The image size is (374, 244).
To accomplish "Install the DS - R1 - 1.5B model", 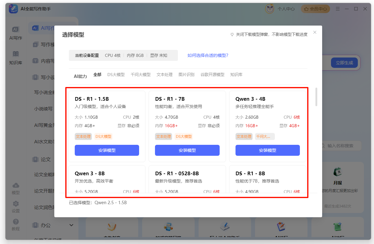I will [107, 150].
